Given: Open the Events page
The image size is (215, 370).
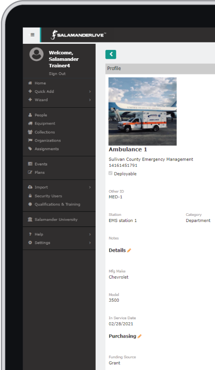Looking at the screenshot, I should tap(41, 164).
